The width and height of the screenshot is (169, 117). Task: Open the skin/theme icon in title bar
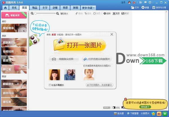click(x=140, y=2)
